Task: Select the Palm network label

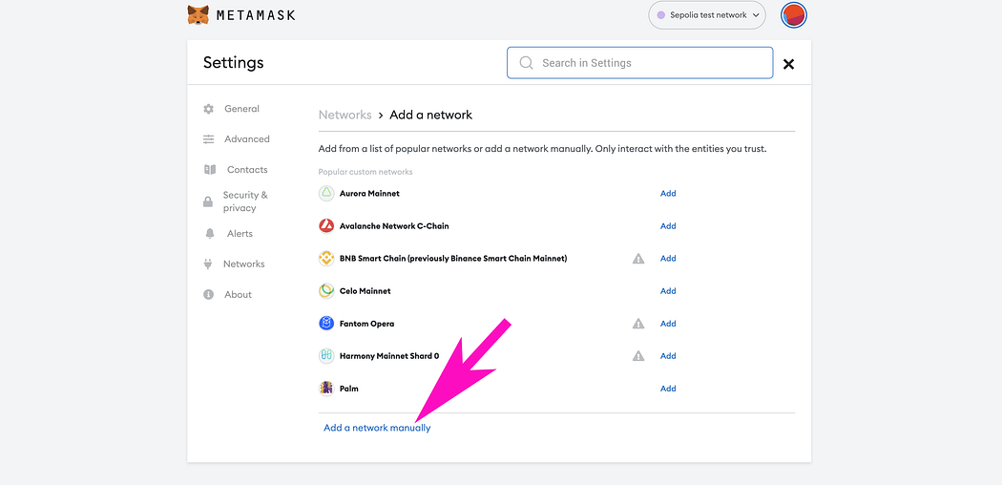Action: [349, 389]
